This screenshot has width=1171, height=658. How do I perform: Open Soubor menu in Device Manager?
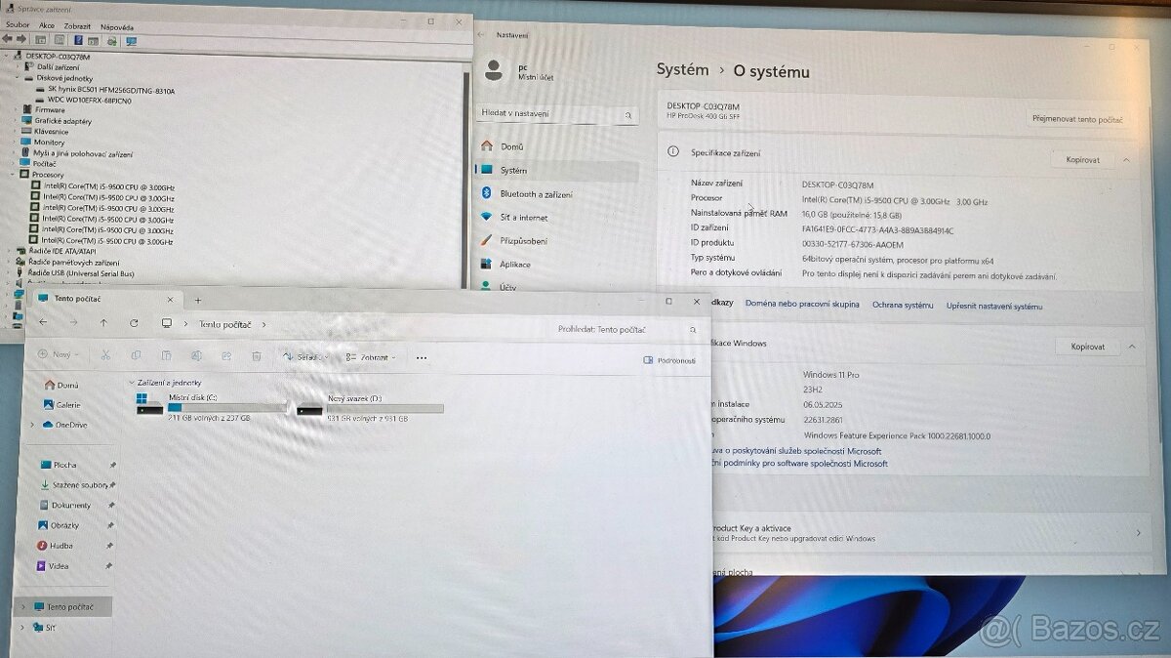[18, 25]
